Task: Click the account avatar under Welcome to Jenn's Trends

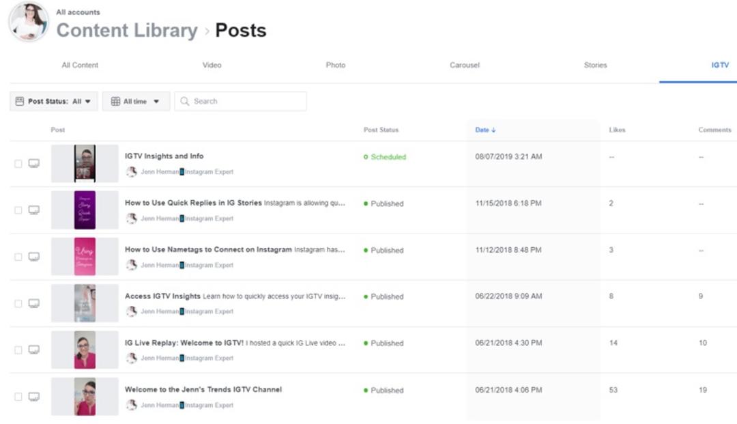Action: [132, 405]
